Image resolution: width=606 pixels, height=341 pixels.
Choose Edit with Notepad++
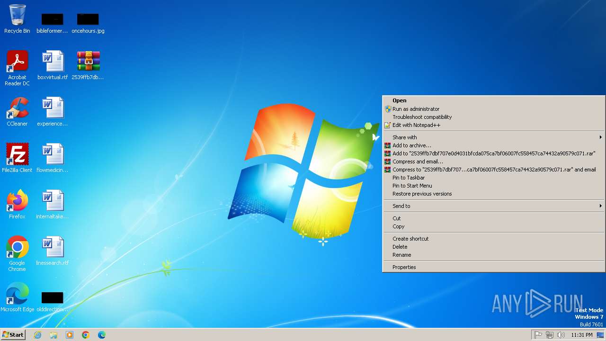[493, 125]
